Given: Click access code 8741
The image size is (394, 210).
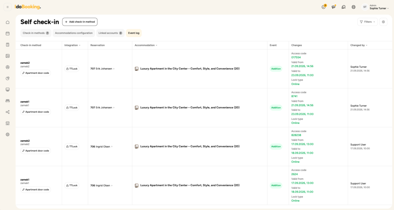Looking at the screenshot, I should click(294, 96).
